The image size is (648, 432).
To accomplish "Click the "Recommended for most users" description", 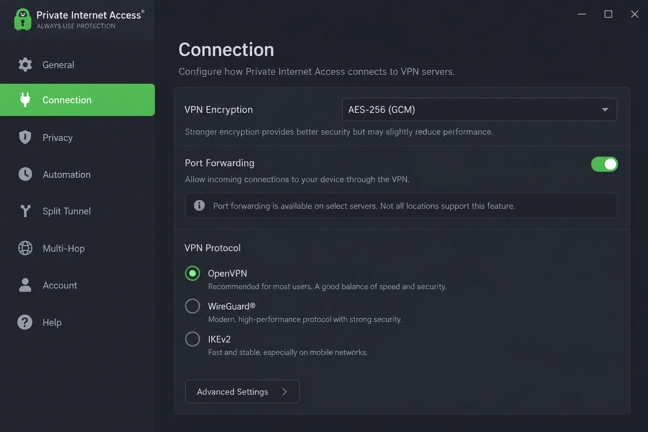I will 327,286.
